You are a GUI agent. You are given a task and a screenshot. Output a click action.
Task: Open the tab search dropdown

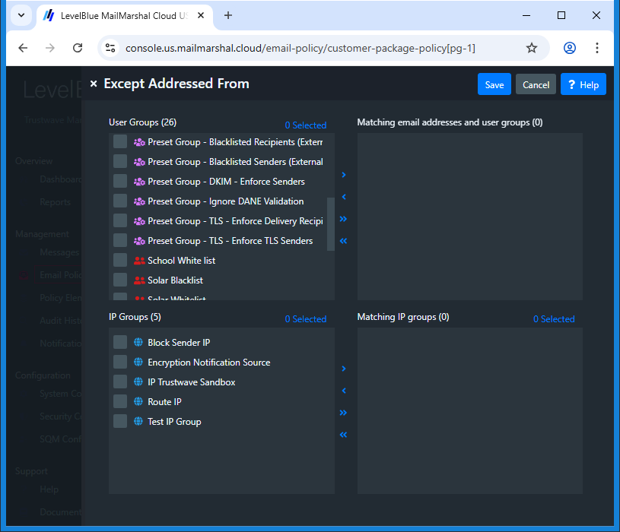coord(21,15)
